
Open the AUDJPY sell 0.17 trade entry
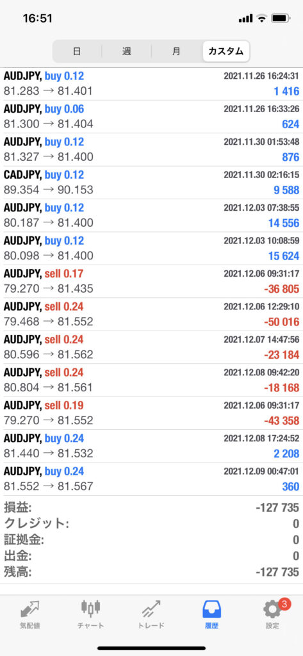tap(151, 282)
